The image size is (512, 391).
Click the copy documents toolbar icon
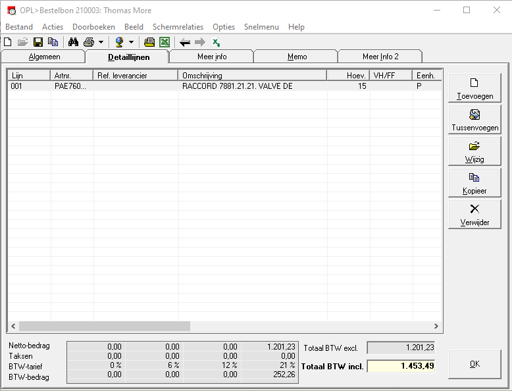[53, 42]
